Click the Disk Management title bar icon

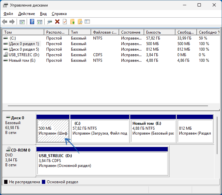6,5
